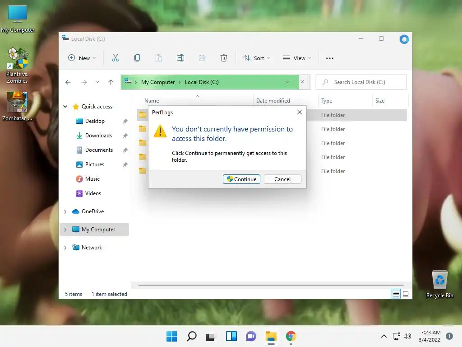Expand the My Computer tree node
The height and width of the screenshot is (347, 462).
click(65, 230)
